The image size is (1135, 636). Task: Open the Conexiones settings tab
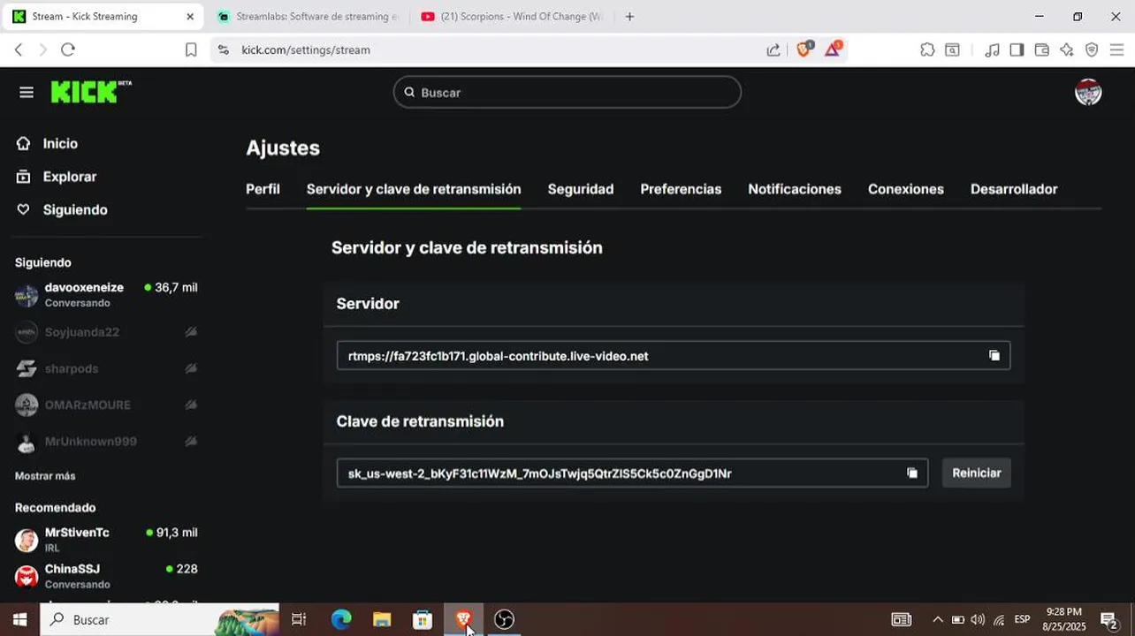pos(906,189)
